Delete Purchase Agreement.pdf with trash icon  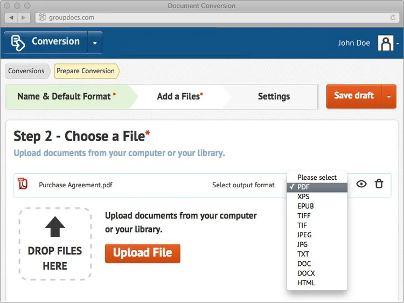tap(379, 184)
